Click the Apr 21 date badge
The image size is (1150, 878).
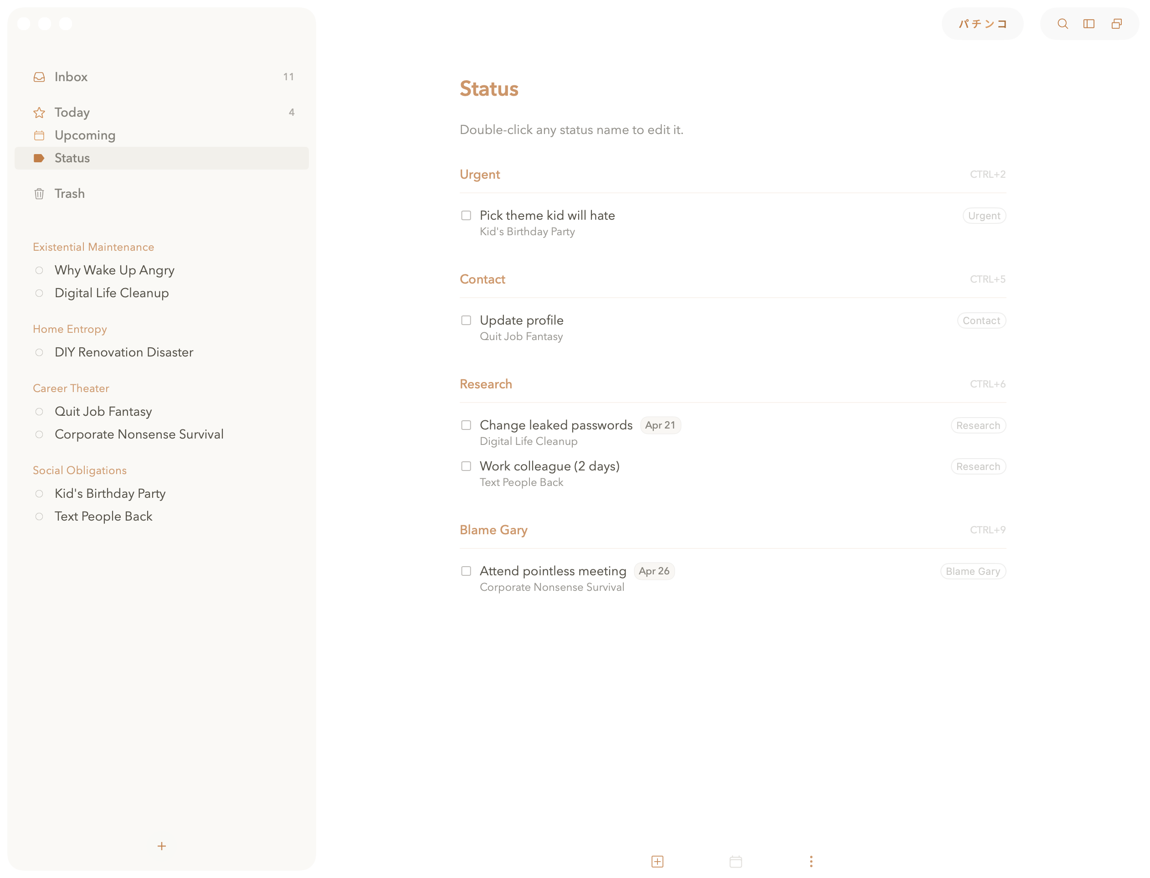(660, 425)
